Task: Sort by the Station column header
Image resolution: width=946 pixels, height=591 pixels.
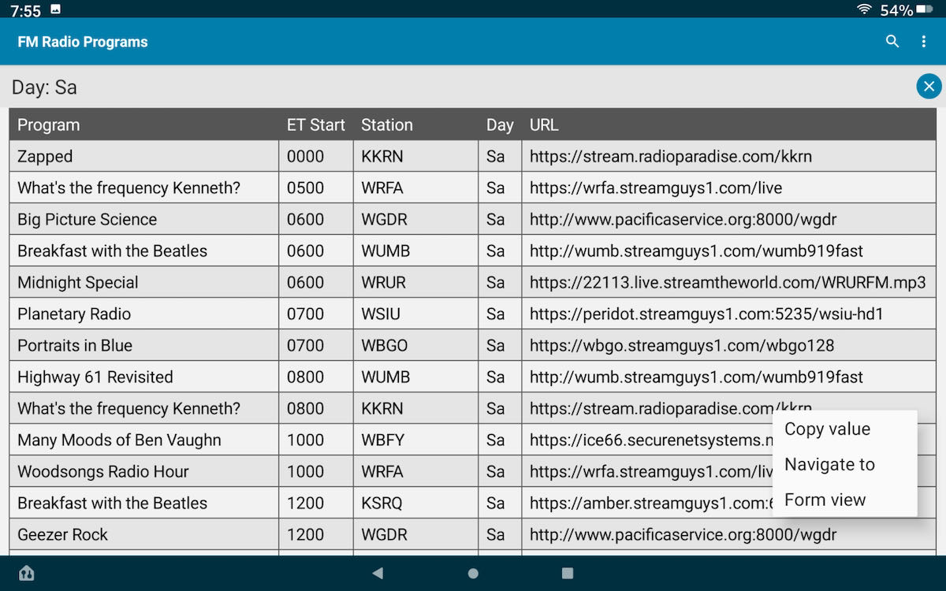Action: coord(416,125)
